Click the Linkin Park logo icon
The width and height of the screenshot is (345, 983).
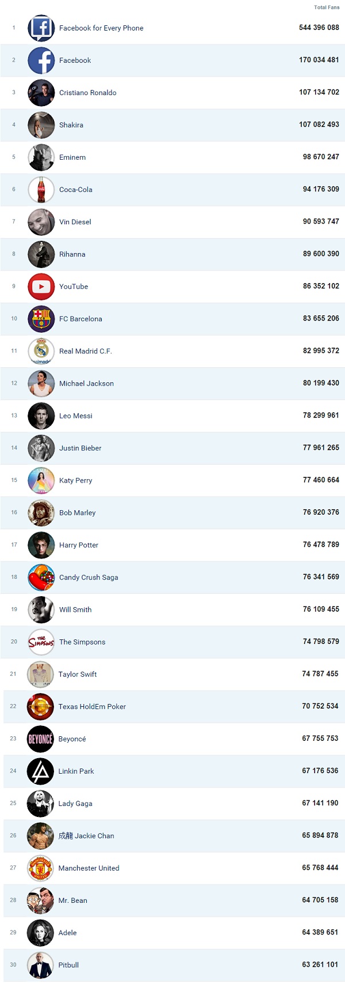(x=40, y=771)
